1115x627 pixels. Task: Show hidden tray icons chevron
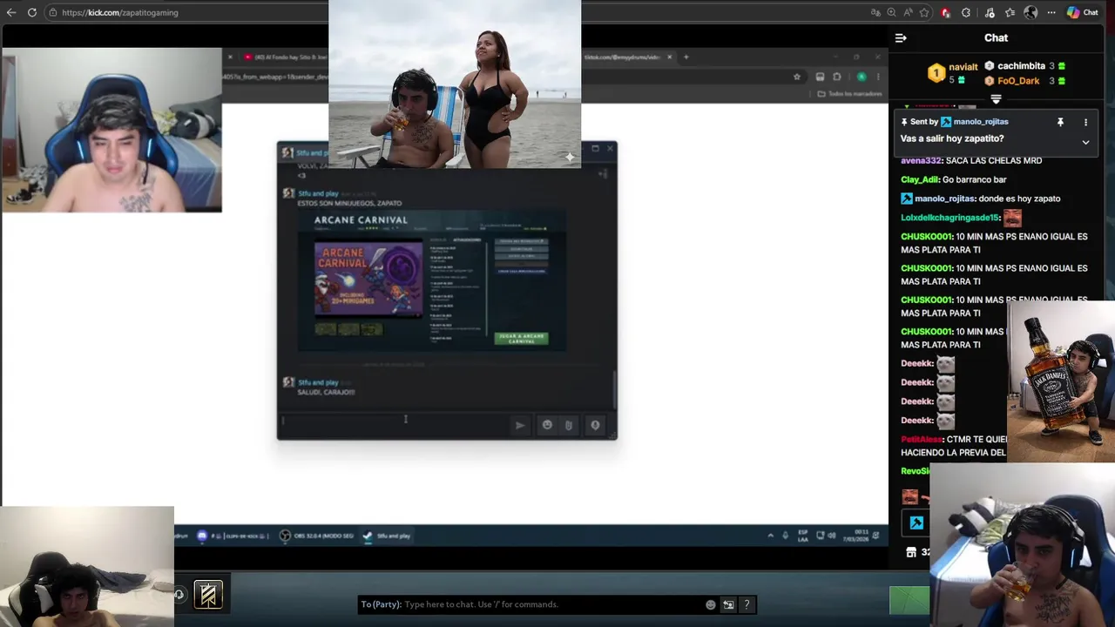click(x=770, y=536)
